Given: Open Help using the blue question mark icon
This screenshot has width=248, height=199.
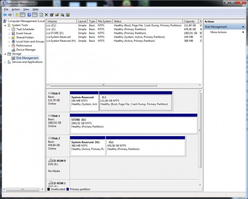Looking at the screenshot, I should click(x=29, y=15).
